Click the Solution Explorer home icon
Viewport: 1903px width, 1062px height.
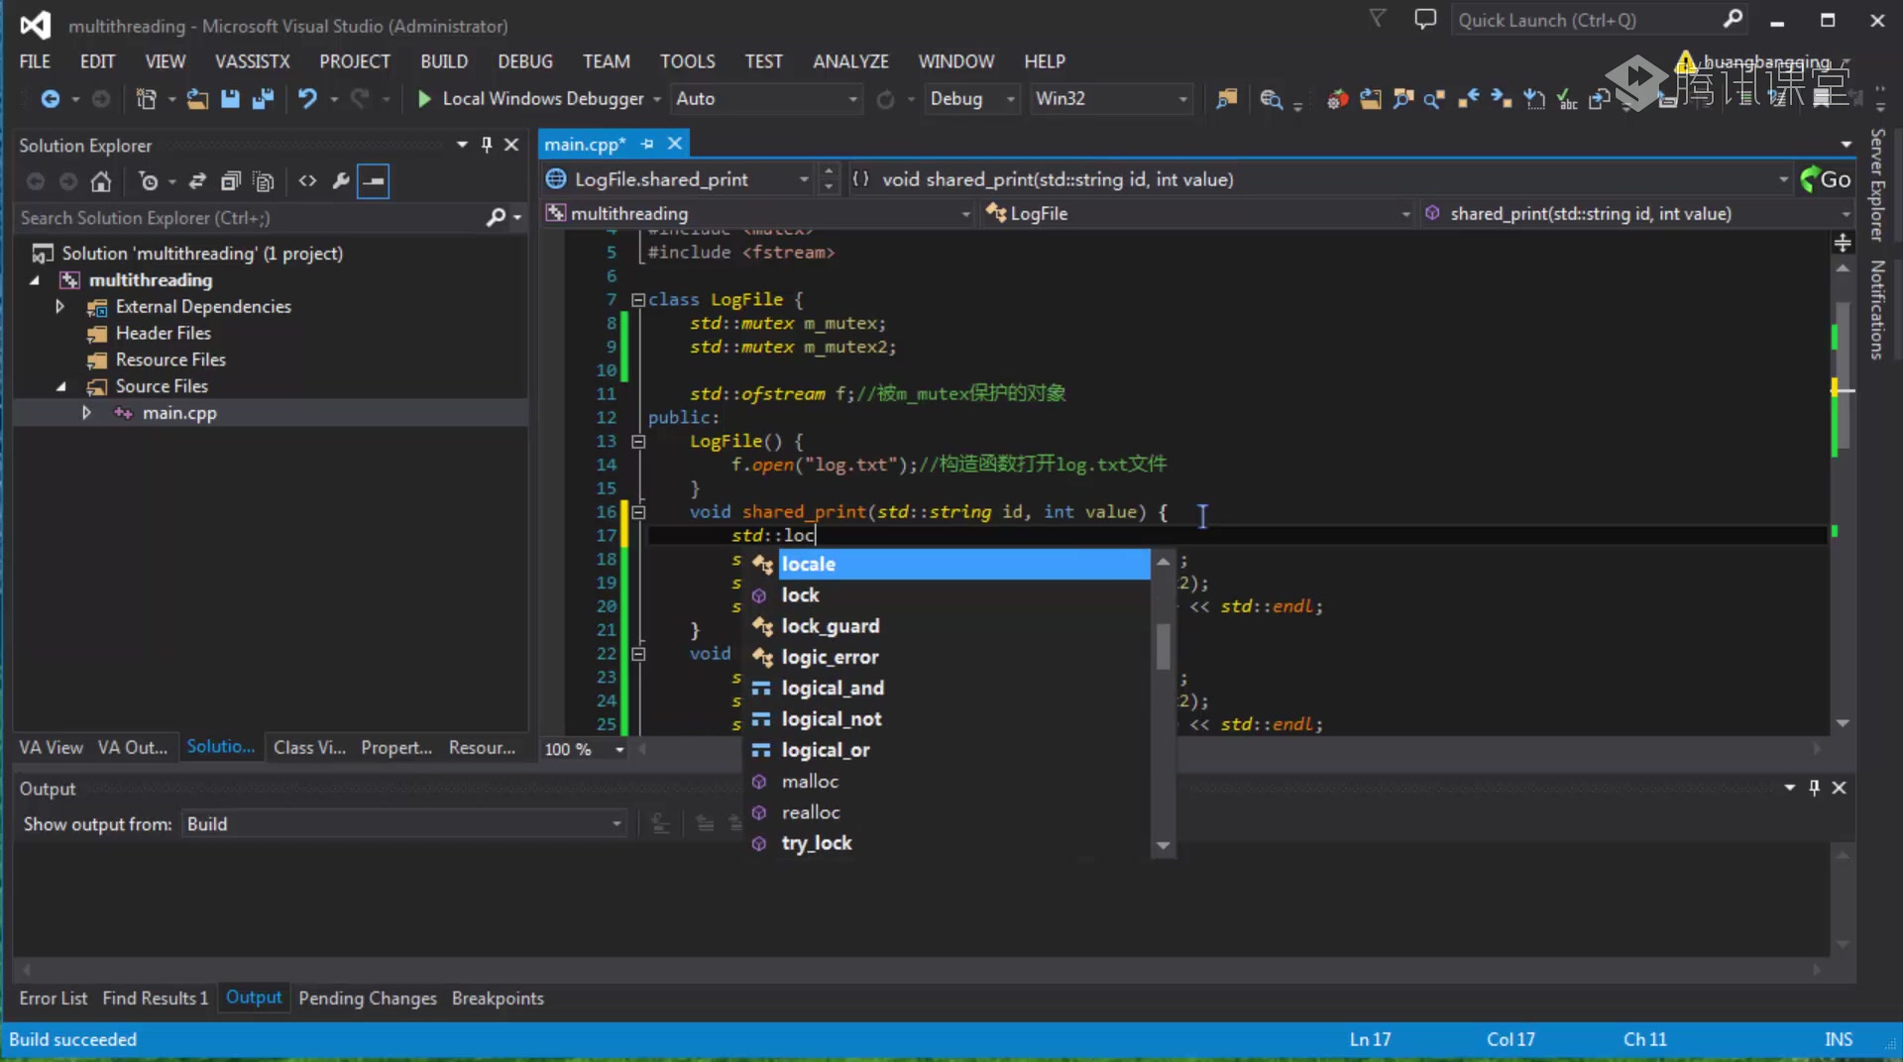(x=101, y=181)
